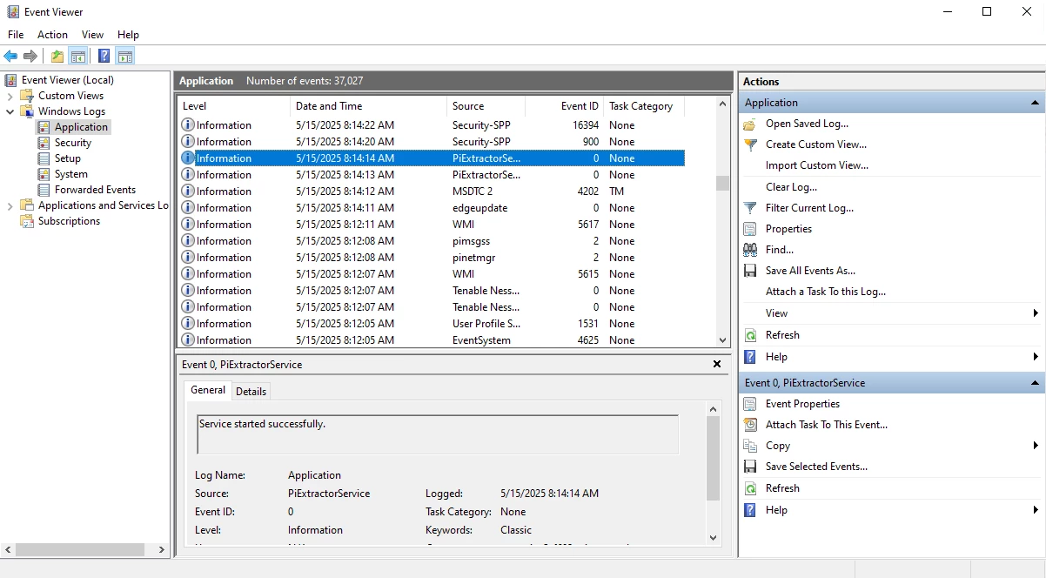This screenshot has height=578, width=1046.
Task: Click the Open Saved Log folder icon
Action: (x=750, y=124)
